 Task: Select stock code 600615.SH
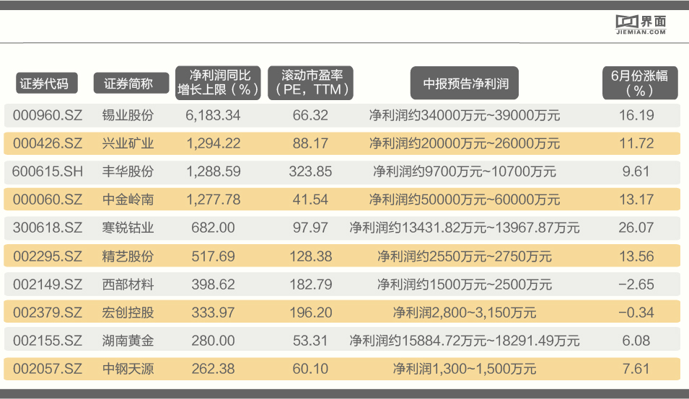[x=48, y=171]
